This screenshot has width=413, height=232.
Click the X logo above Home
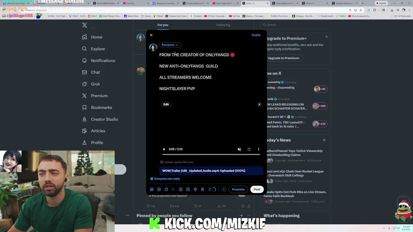[85, 25]
